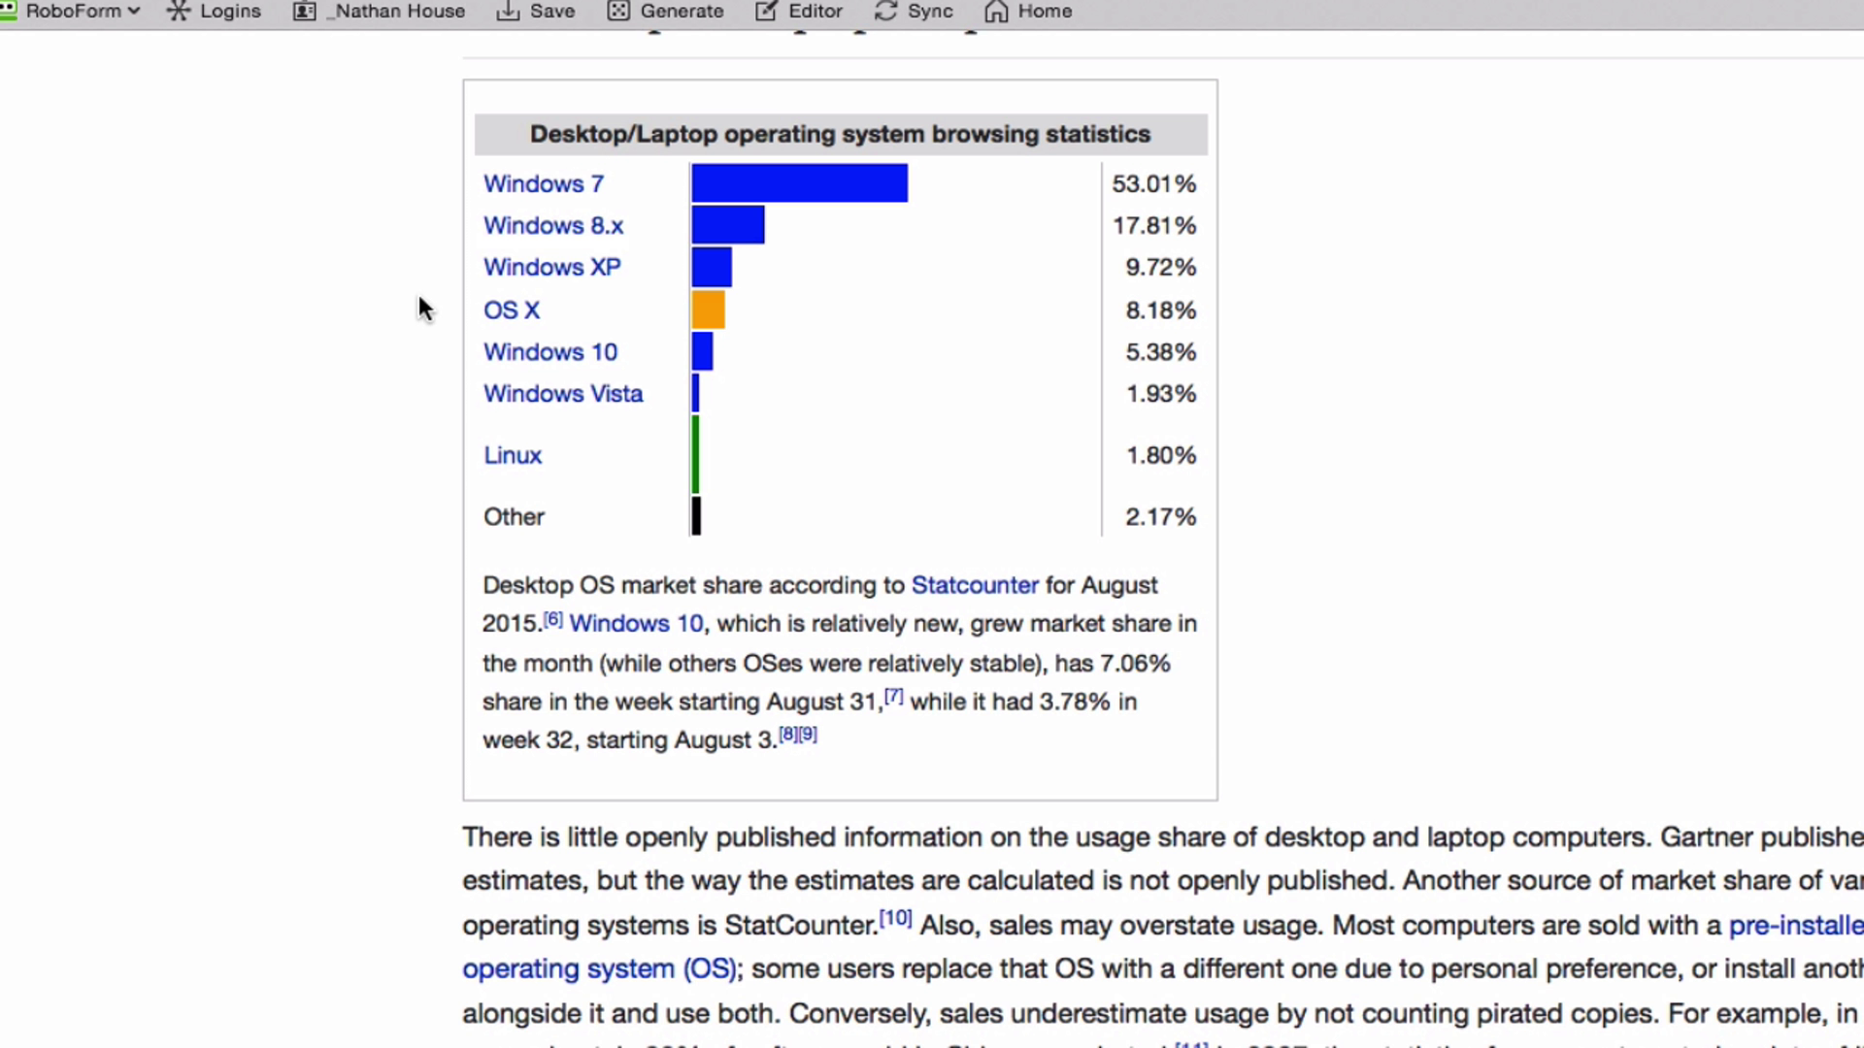1864x1048 pixels.
Task: Open footnote reference [6]
Action: (552, 619)
